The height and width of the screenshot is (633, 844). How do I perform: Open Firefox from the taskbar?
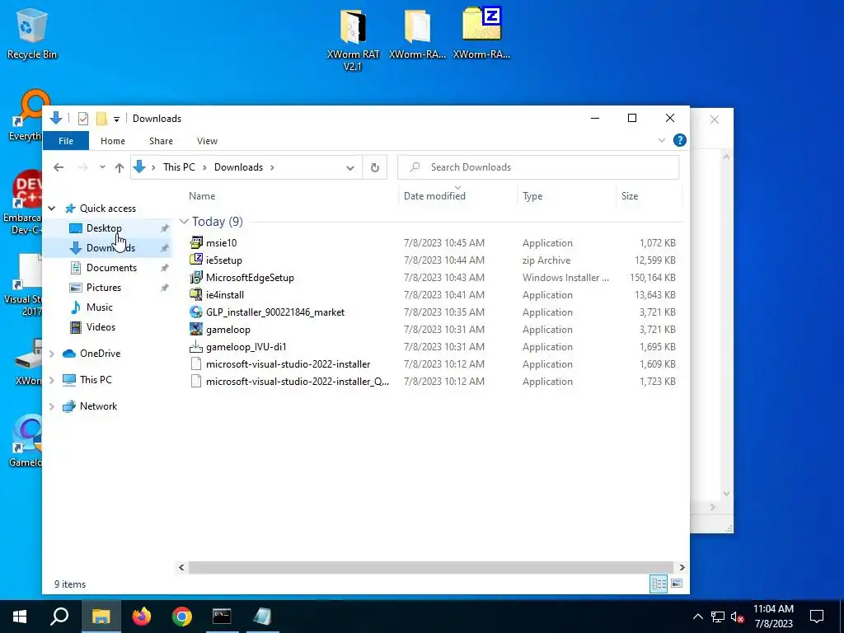pos(142,617)
